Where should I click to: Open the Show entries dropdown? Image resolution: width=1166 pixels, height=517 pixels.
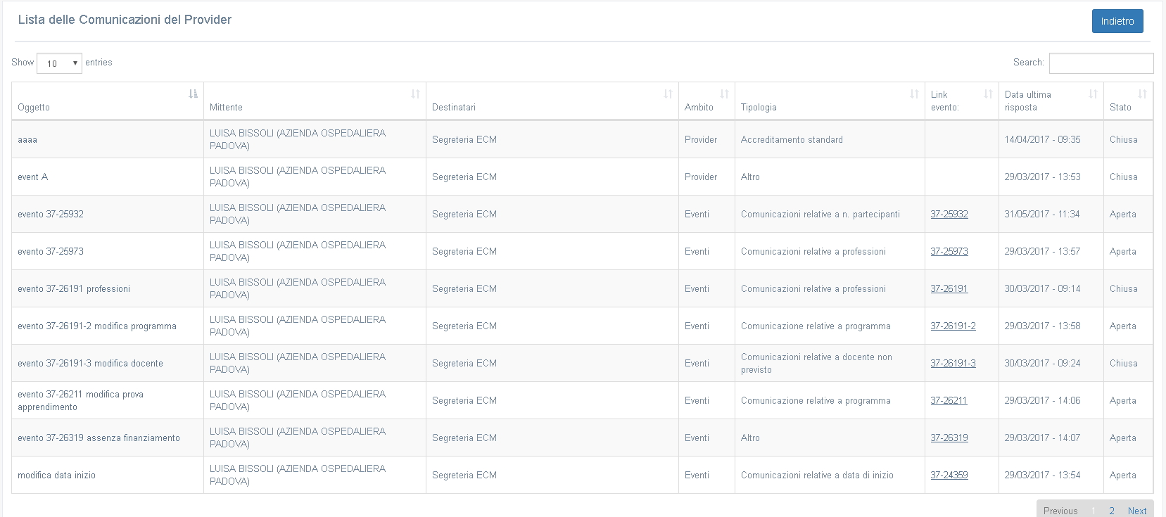point(59,63)
